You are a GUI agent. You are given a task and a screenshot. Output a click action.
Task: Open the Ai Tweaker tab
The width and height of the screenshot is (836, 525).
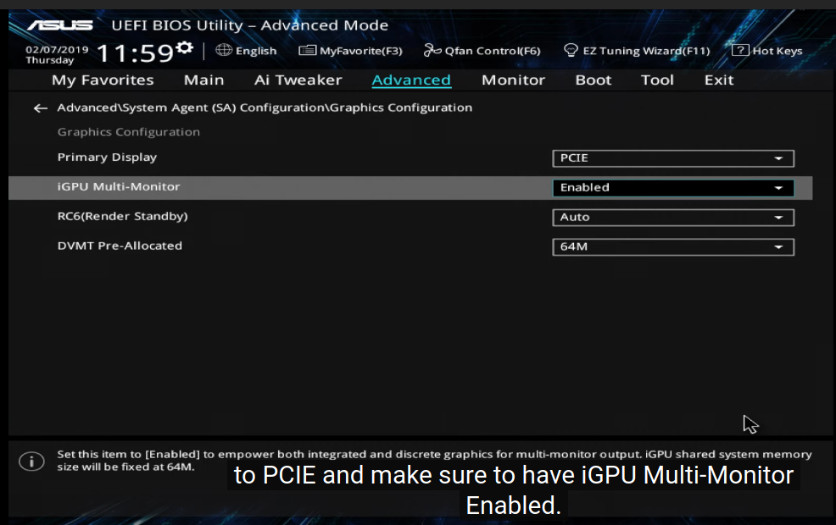298,80
